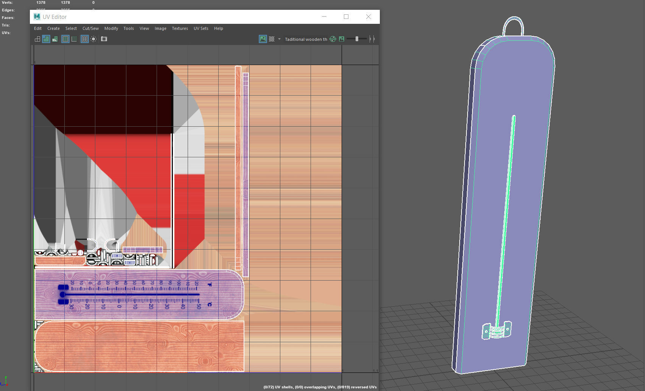Image resolution: width=645 pixels, height=391 pixels.
Task: Open the Create menu
Action: pyautogui.click(x=53, y=28)
